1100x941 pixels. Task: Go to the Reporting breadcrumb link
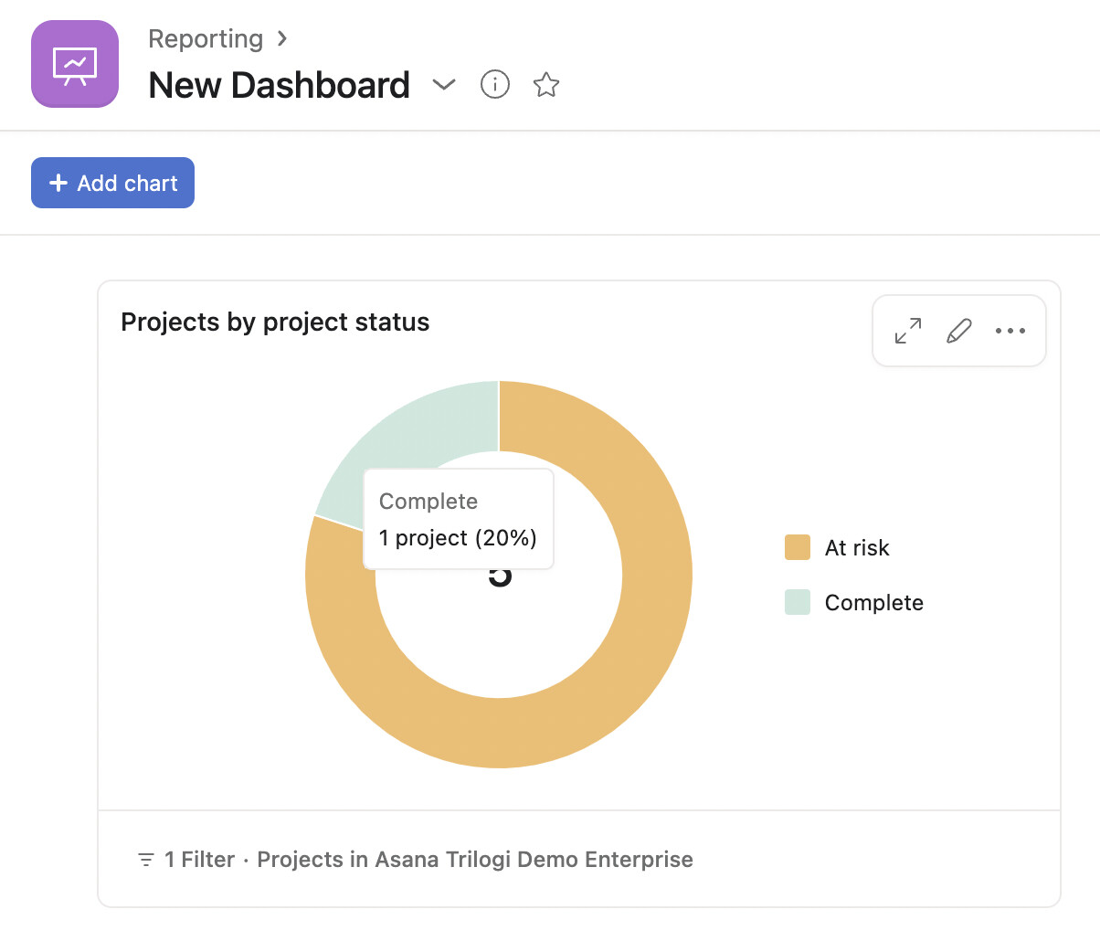click(206, 38)
